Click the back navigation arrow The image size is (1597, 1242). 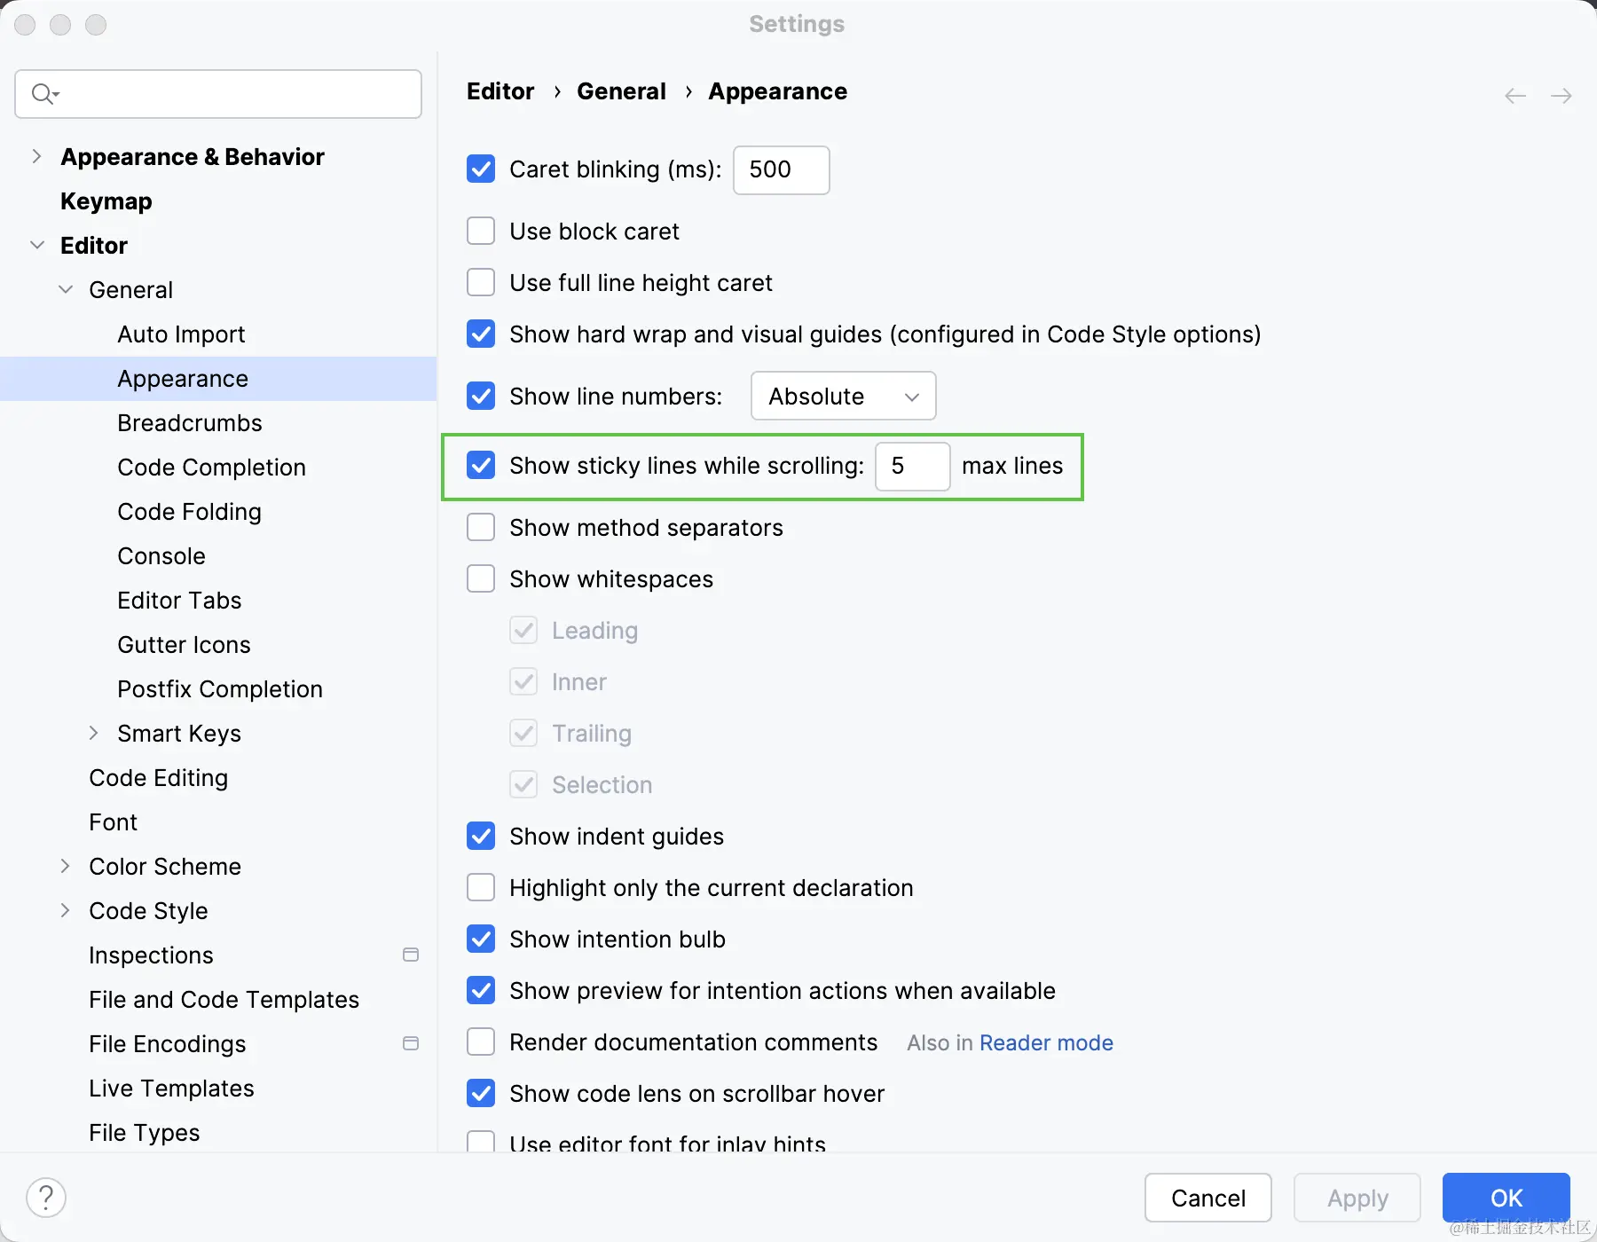[x=1515, y=96]
